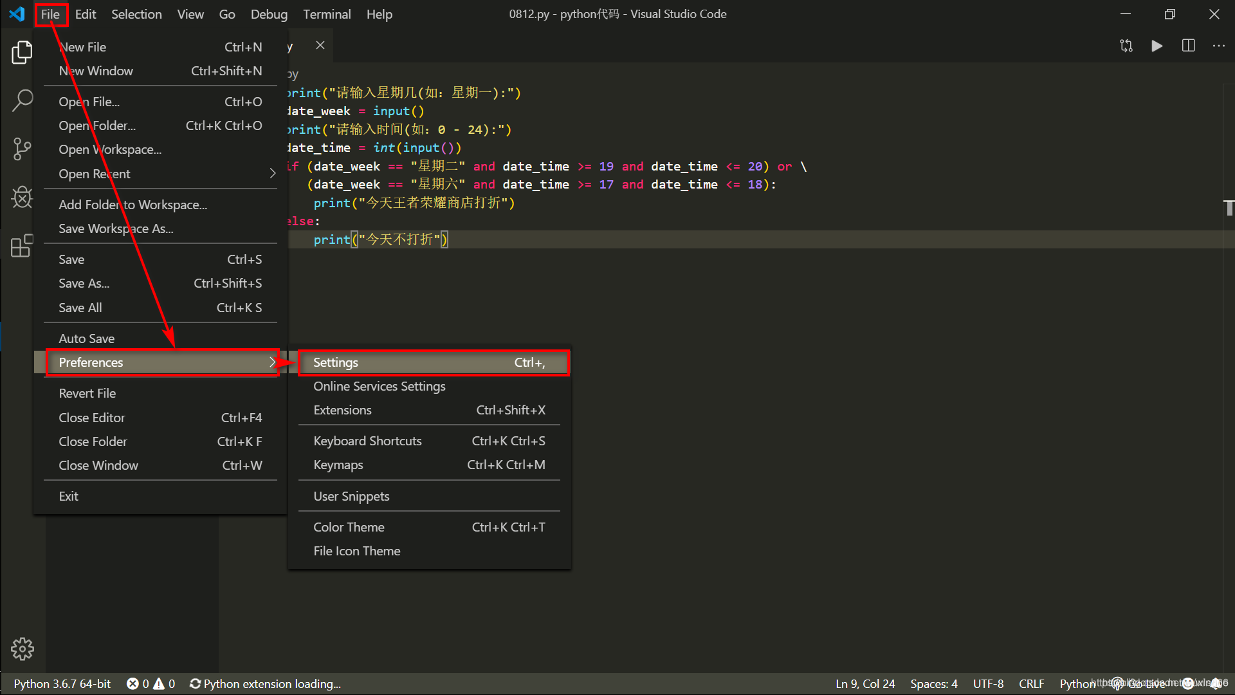Viewport: 1235px width, 695px height.
Task: Click the editor vertical scrollbar
Action: [x=1229, y=380]
